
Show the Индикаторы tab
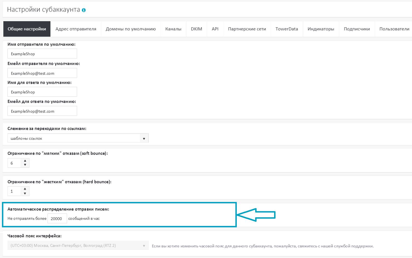(321, 29)
